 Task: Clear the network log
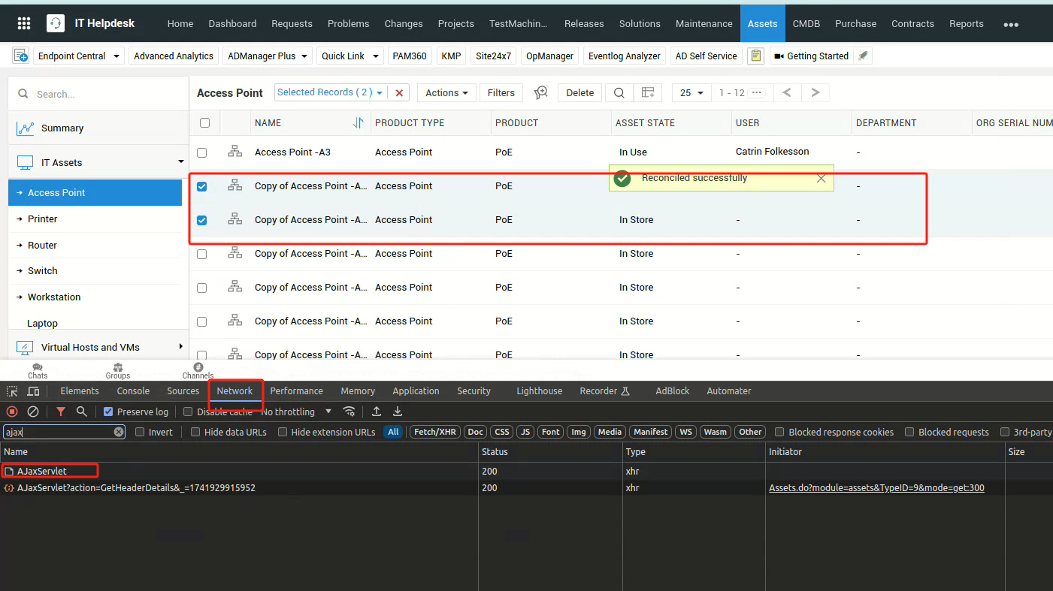click(33, 412)
